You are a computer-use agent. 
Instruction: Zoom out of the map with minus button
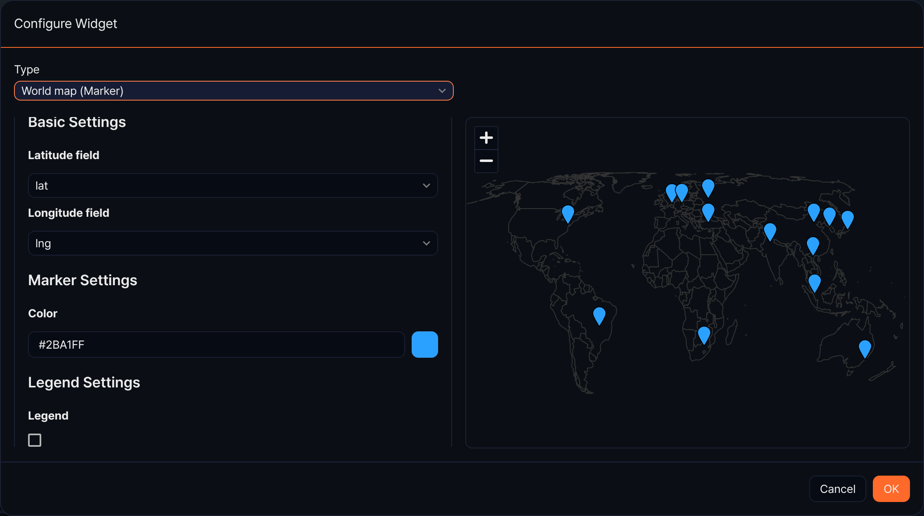point(486,161)
